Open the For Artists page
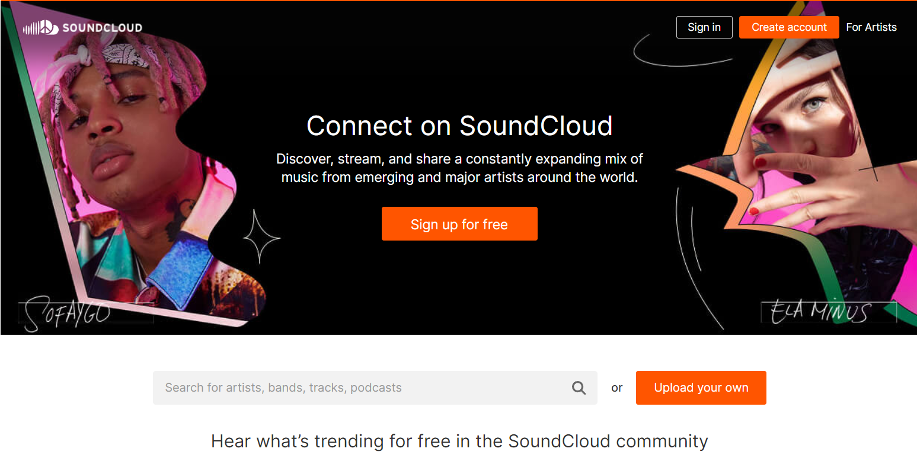This screenshot has width=917, height=458. pos(871,27)
